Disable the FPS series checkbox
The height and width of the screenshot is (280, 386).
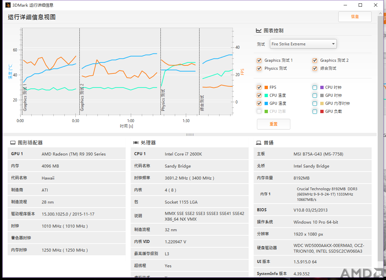(x=259, y=87)
